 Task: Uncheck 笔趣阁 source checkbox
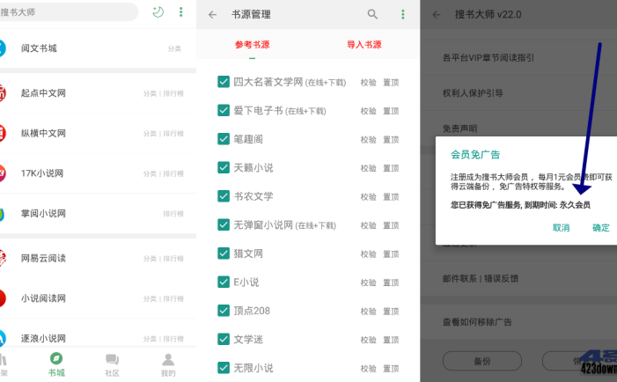click(224, 139)
